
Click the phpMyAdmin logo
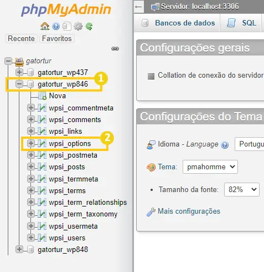pos(66,11)
